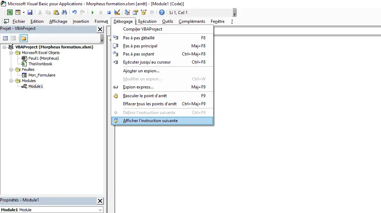Run the macro with the green play icon

[93, 12]
